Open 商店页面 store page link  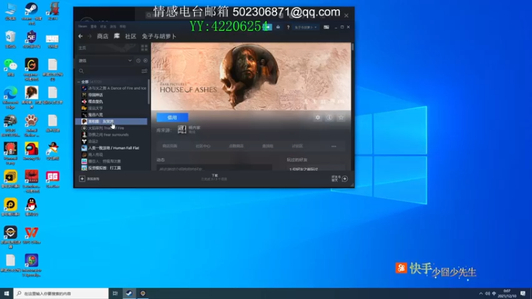click(x=170, y=146)
